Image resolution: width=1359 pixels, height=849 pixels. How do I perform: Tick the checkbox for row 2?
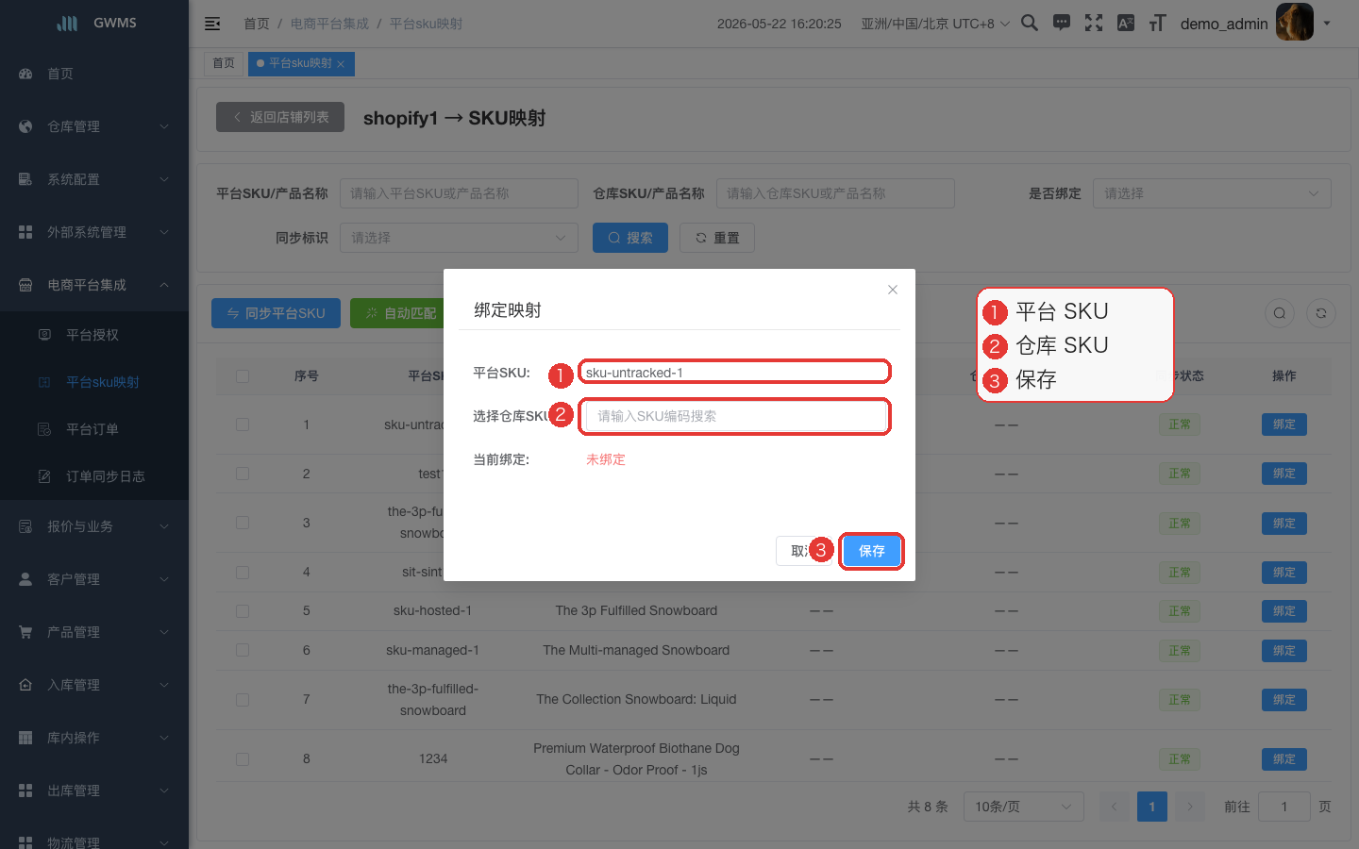coord(243,474)
